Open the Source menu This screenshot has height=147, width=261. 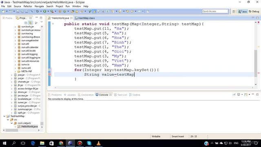coord(18,6)
